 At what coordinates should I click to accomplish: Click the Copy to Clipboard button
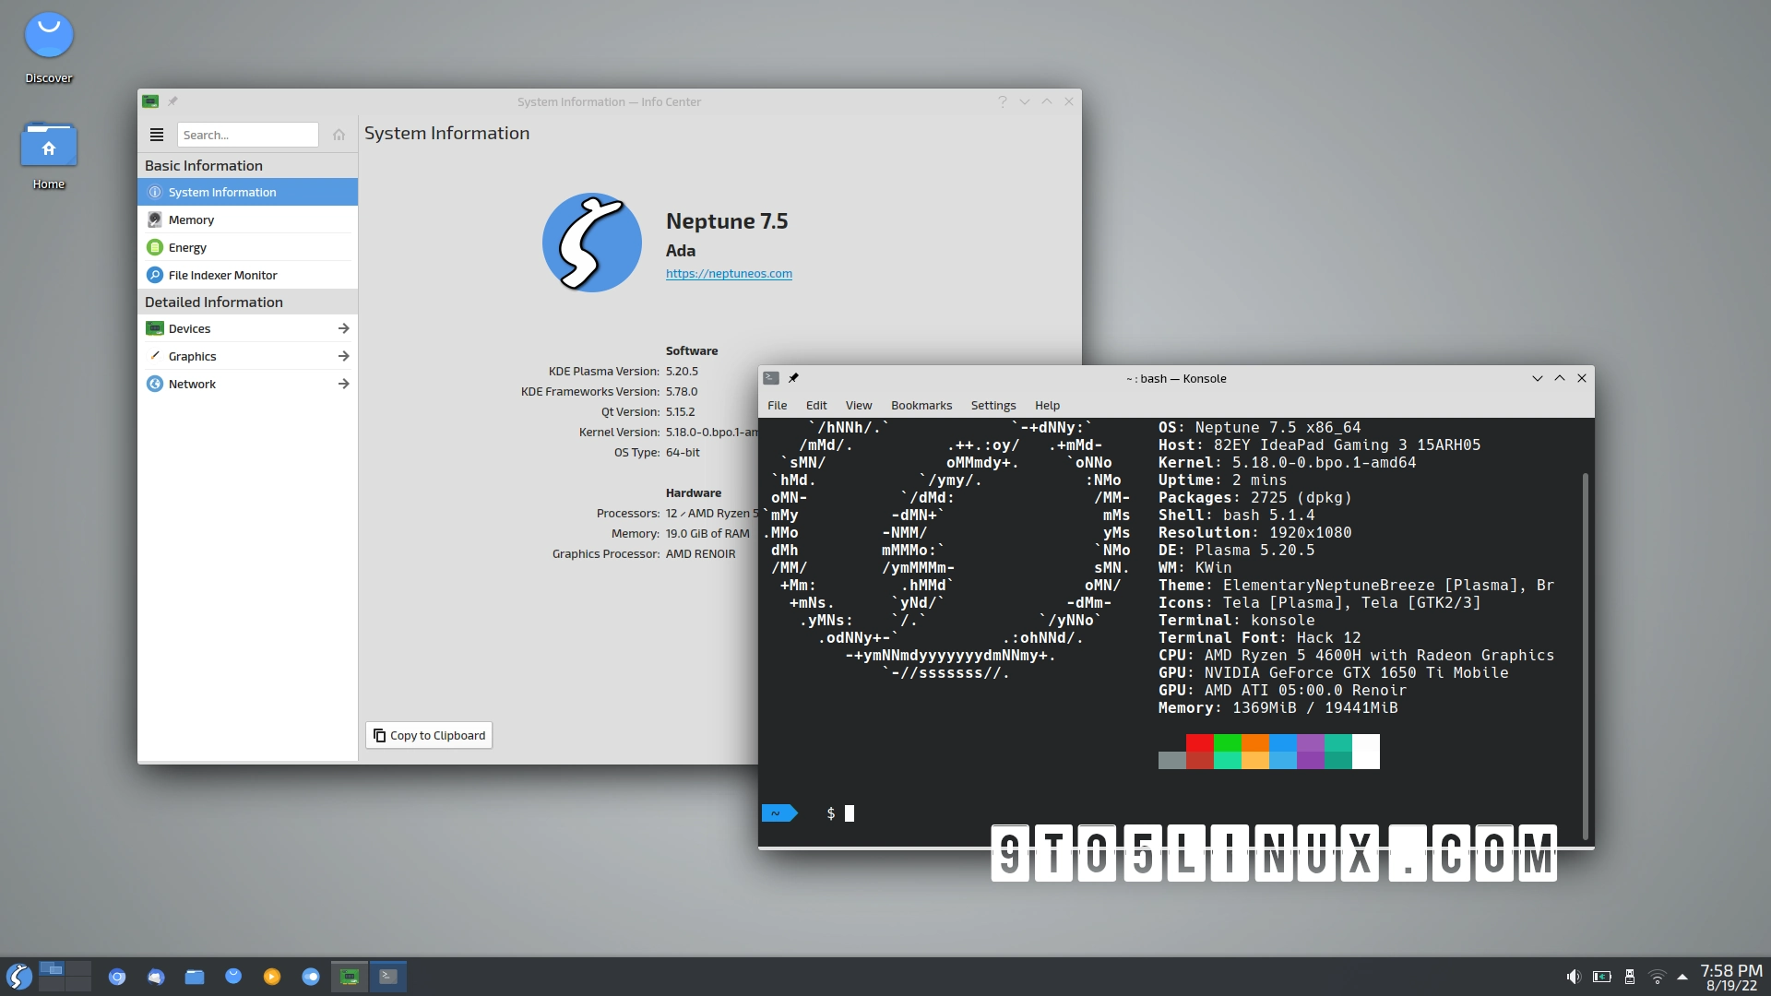pyautogui.click(x=428, y=735)
